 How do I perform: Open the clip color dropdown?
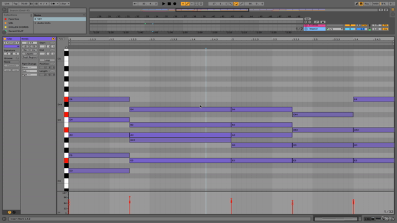11,46
